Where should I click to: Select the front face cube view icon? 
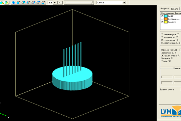[18, 3]
